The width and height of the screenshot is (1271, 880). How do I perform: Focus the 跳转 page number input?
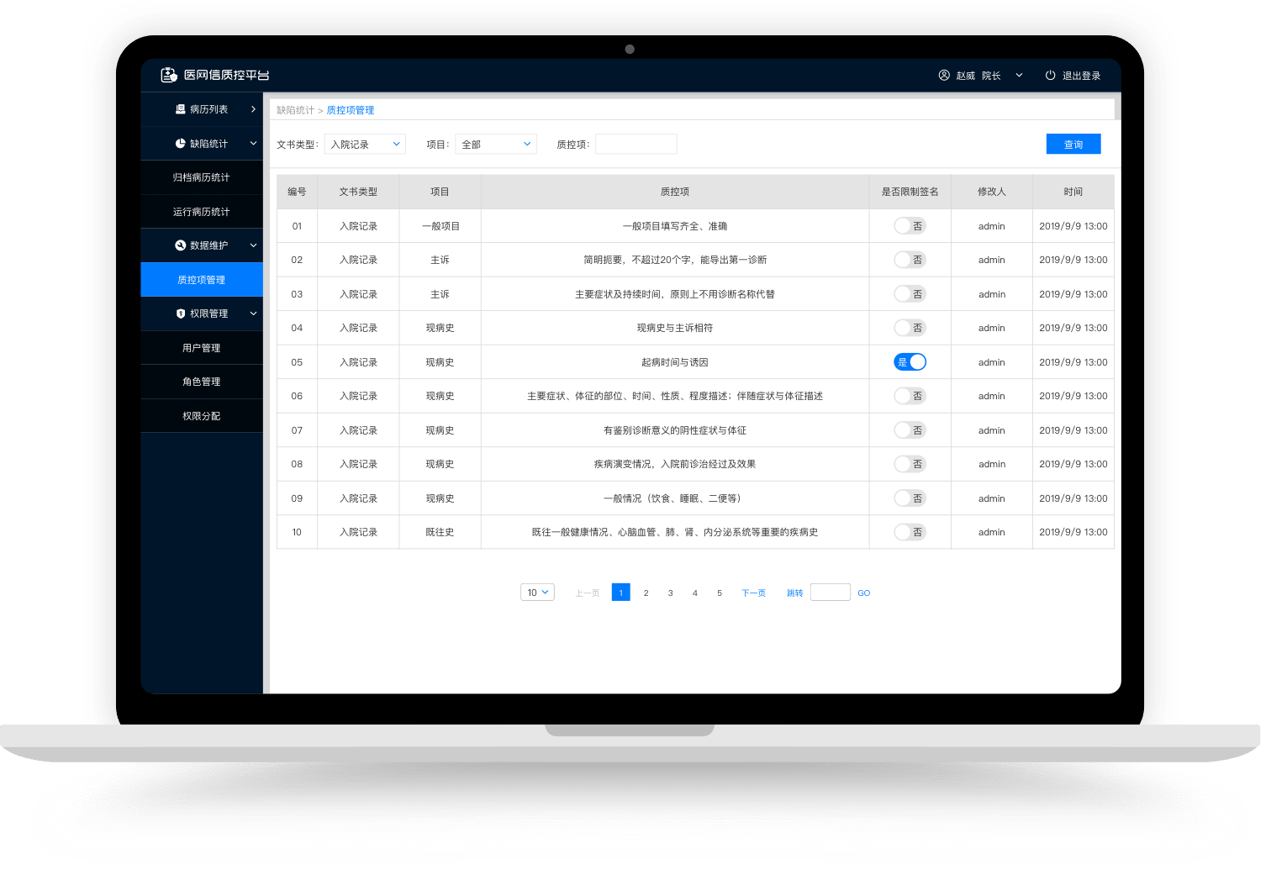pos(831,593)
